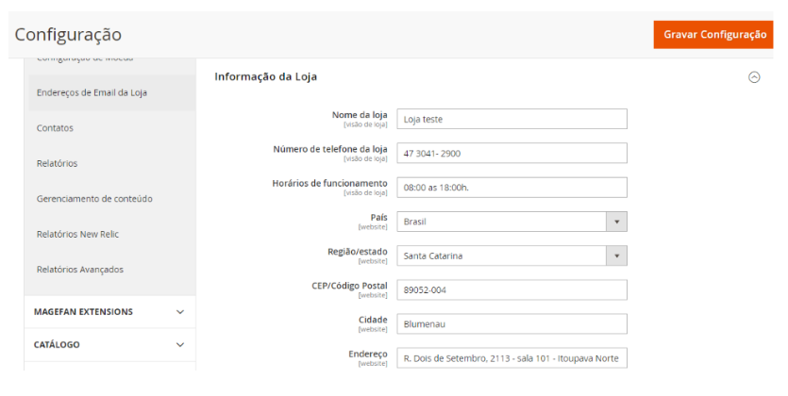Screen dimensions: 788x396
Task: Expand the CATÁLOGO section chevron
Action: 180,345
